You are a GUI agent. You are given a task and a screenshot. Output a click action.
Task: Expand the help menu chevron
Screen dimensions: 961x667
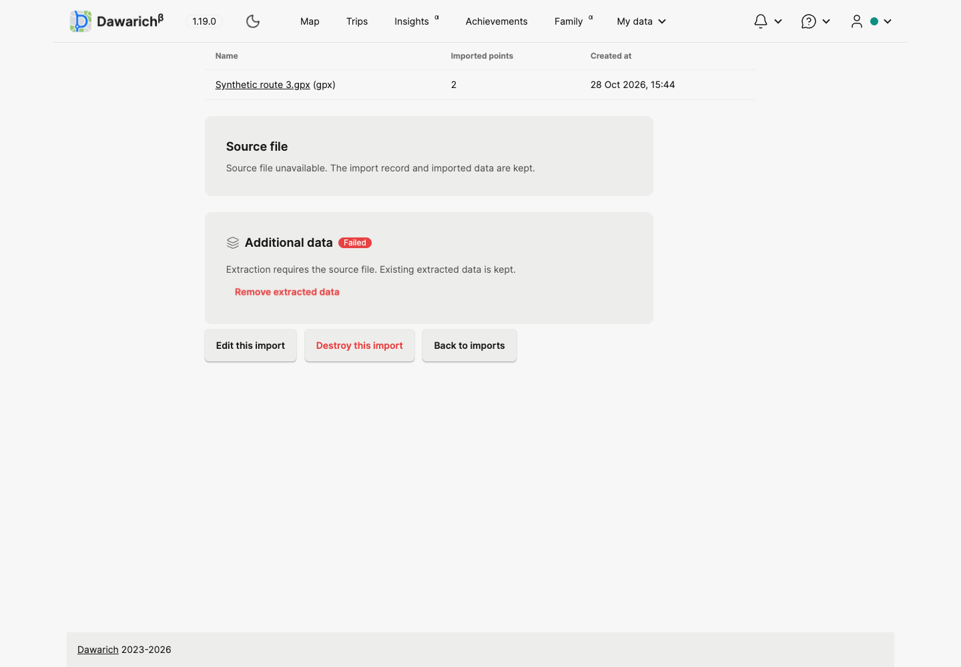(x=826, y=21)
